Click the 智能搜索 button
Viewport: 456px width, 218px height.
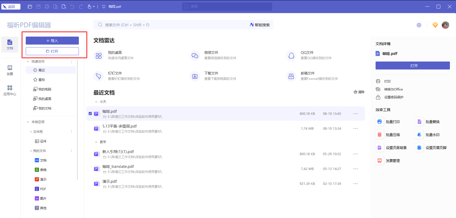pos(260,25)
